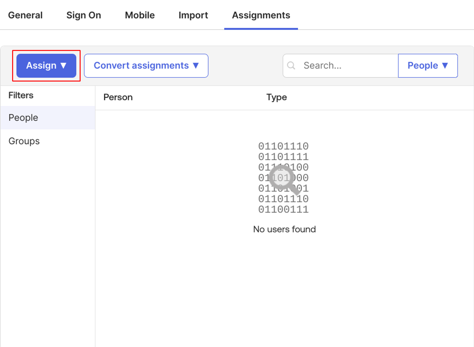
Task: Click the Assignments tab
Action: 261,15
